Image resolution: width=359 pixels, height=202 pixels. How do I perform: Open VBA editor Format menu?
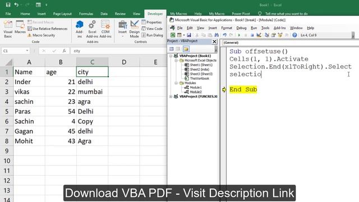[227, 28]
